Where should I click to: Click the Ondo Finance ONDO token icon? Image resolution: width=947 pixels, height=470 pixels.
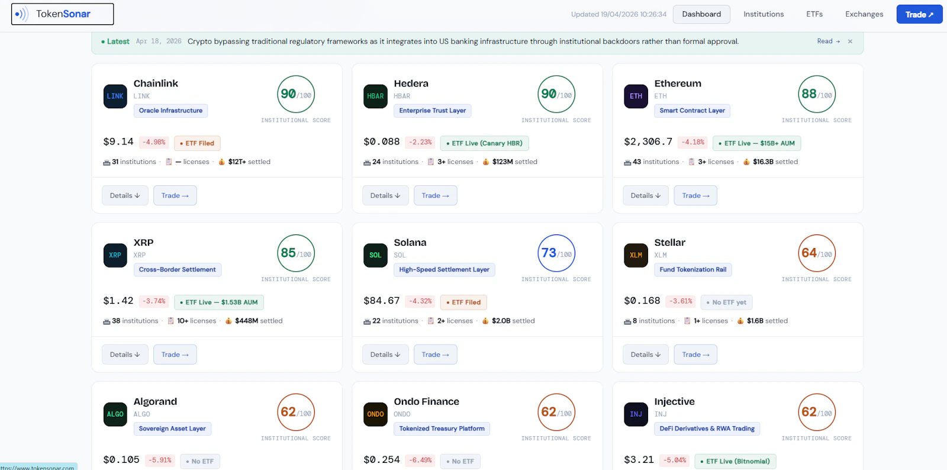[375, 414]
